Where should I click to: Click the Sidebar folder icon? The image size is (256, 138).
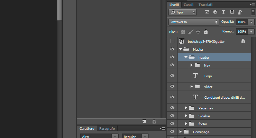pyautogui.click(x=192, y=116)
